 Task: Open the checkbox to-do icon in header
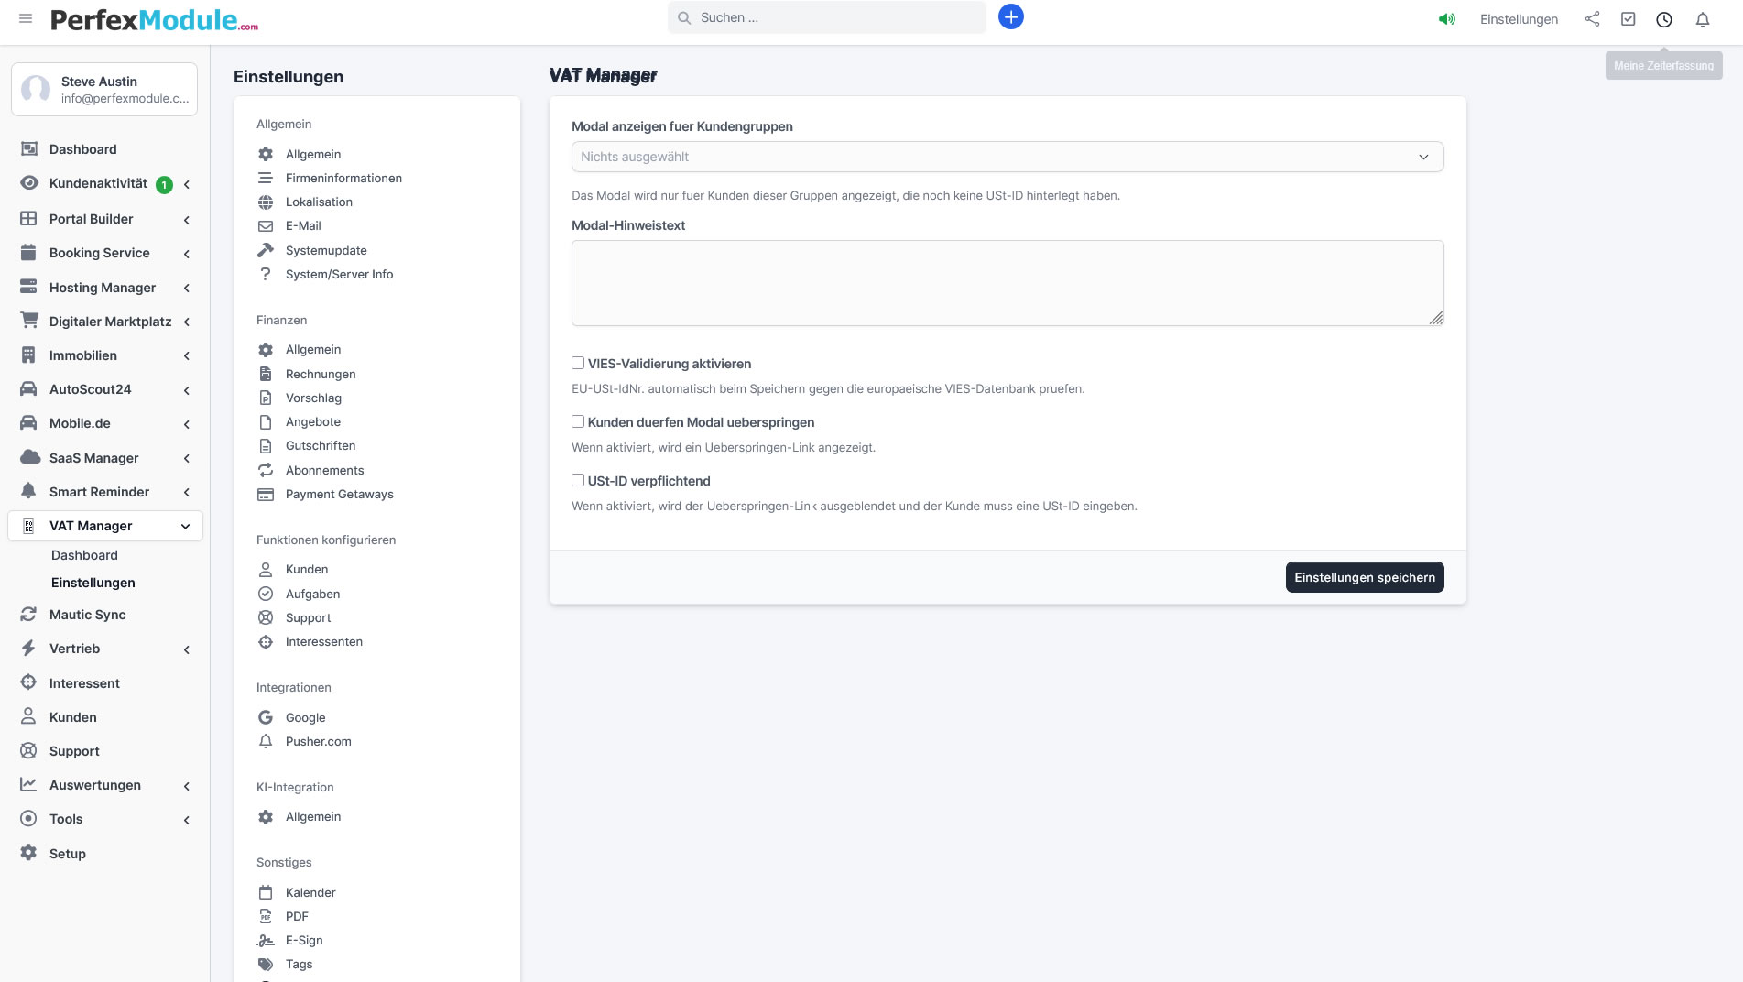click(x=1628, y=19)
